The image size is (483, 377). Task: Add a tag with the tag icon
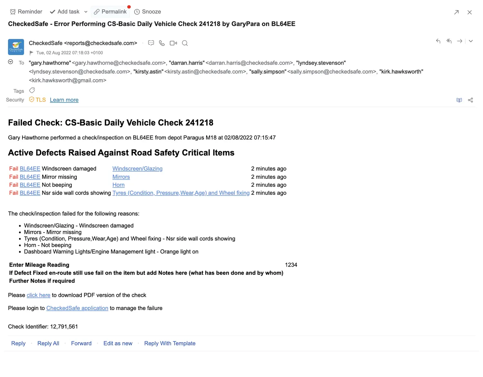(x=32, y=90)
